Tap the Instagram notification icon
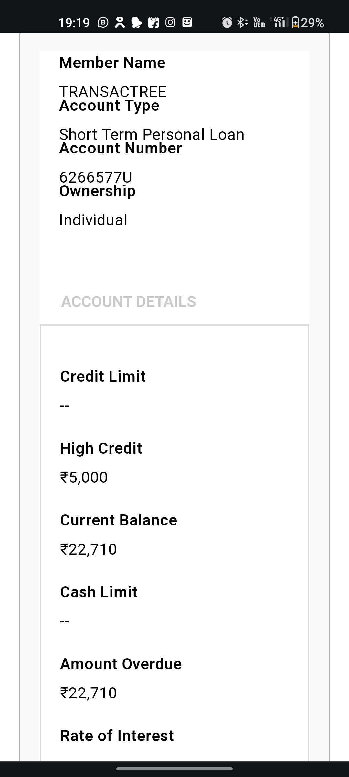The height and width of the screenshot is (777, 349). 170,23
